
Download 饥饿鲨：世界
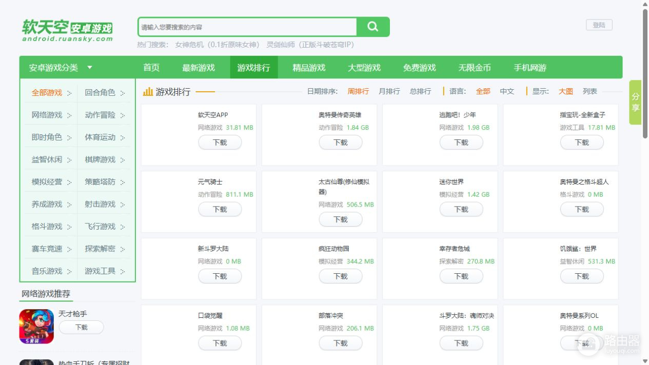coord(582,276)
